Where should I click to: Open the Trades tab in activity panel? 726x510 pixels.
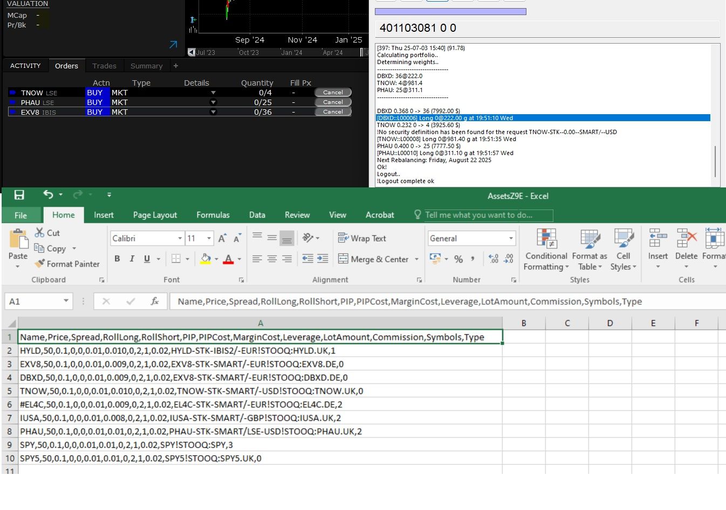pyautogui.click(x=104, y=66)
